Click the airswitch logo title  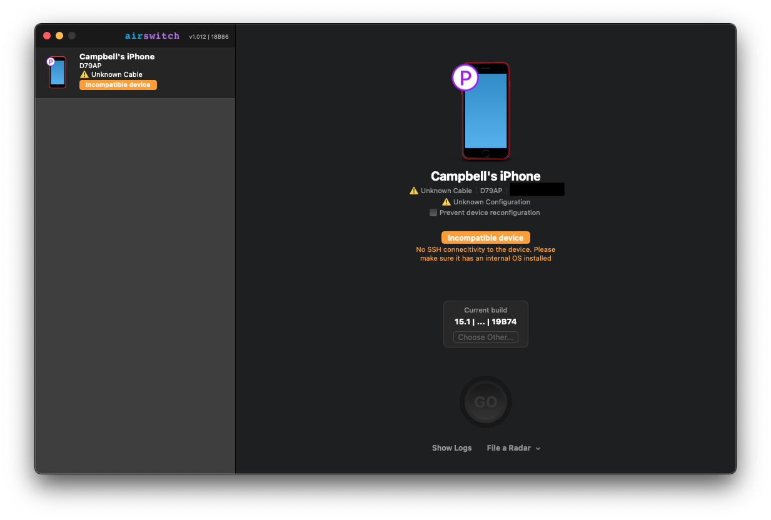[152, 36]
